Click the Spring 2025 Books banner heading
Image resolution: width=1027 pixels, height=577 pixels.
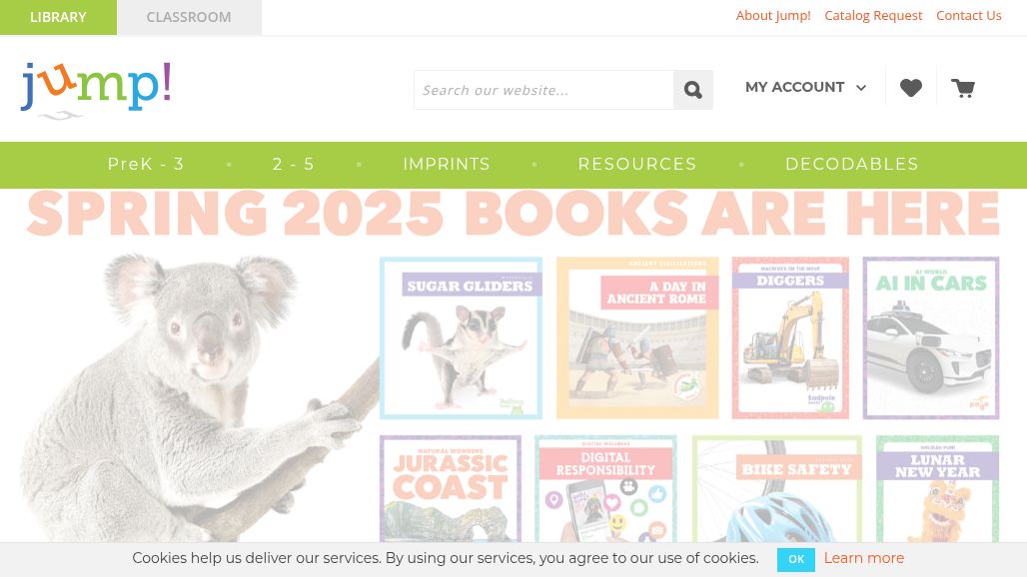point(513,214)
